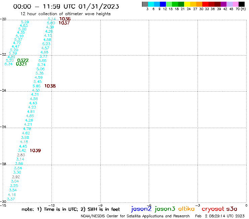Viewport: 249px width, 219px height.
Task: Select the wave height value 5.45
Action: tap(38, 82)
